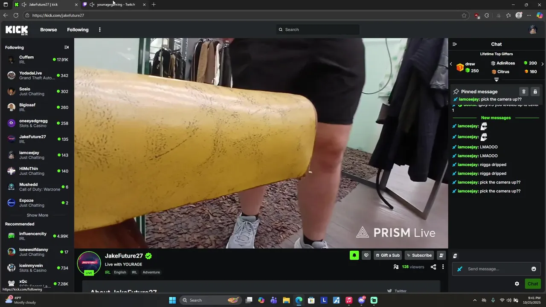This screenshot has height=307, width=546.
Task: Open YodadaLive channel in sidebar
Action: [37, 75]
